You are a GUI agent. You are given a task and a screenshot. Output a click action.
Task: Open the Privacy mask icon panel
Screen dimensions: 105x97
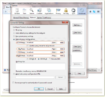point(58,11)
